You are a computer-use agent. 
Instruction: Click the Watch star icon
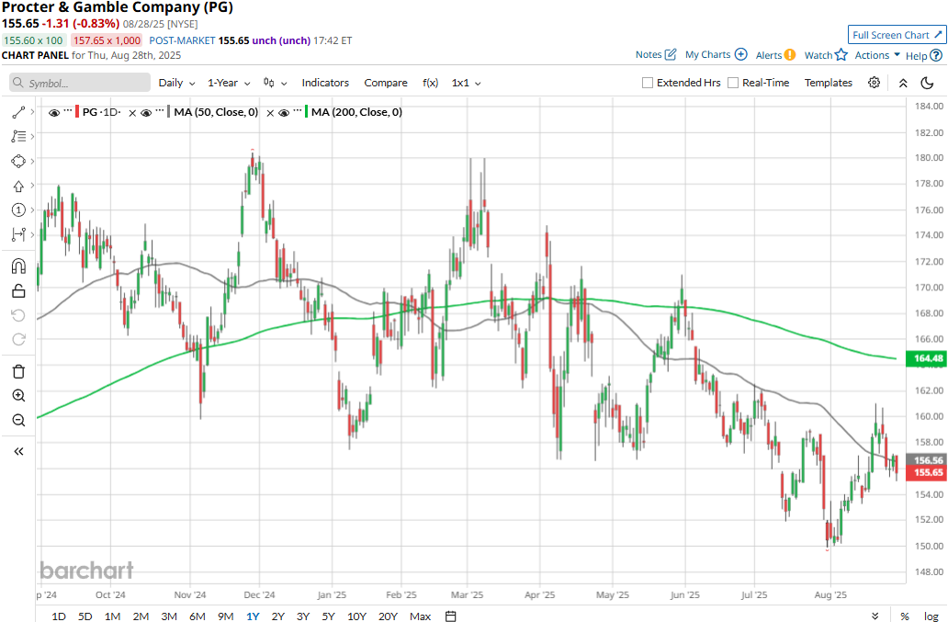click(841, 55)
